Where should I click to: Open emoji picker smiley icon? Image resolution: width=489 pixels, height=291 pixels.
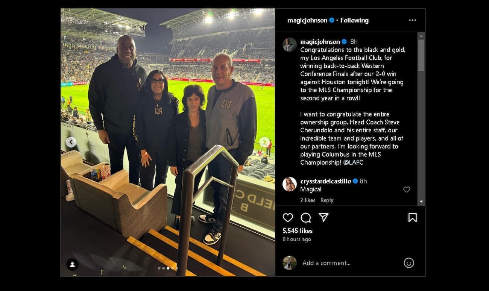coord(409,263)
